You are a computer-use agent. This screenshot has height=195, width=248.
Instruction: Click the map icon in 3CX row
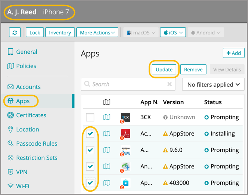[x=107, y=117]
